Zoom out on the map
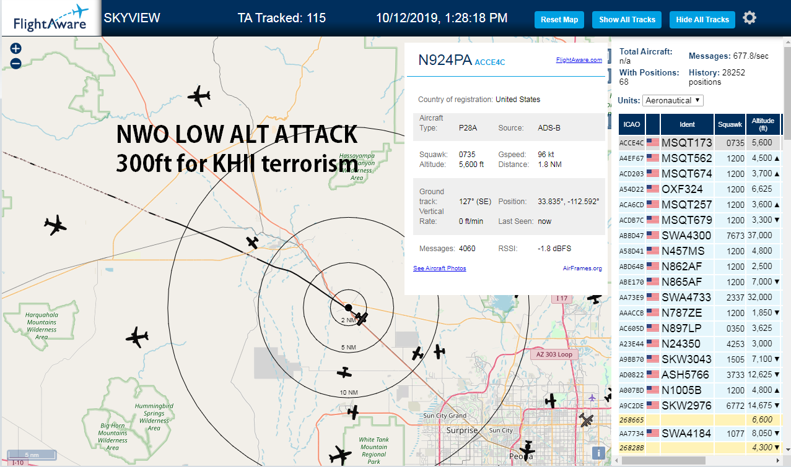The height and width of the screenshot is (467, 791). [16, 63]
